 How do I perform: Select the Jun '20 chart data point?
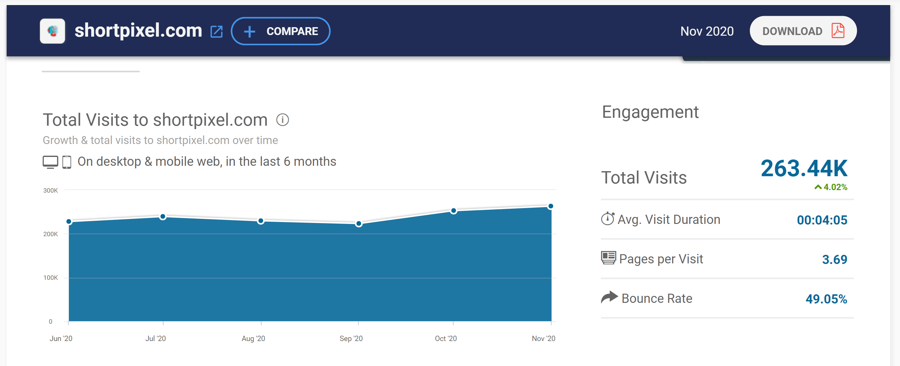click(69, 222)
